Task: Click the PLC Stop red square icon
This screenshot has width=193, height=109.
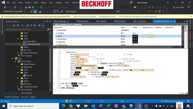Action: click(156, 12)
